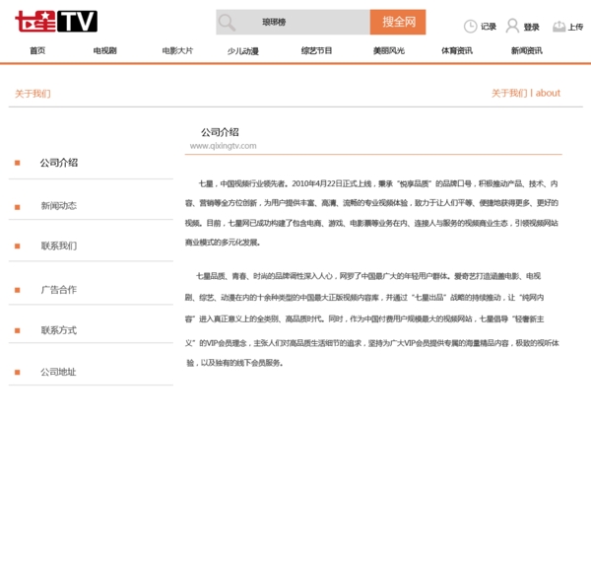Select 公司介绍 in the left sidebar

coord(58,163)
